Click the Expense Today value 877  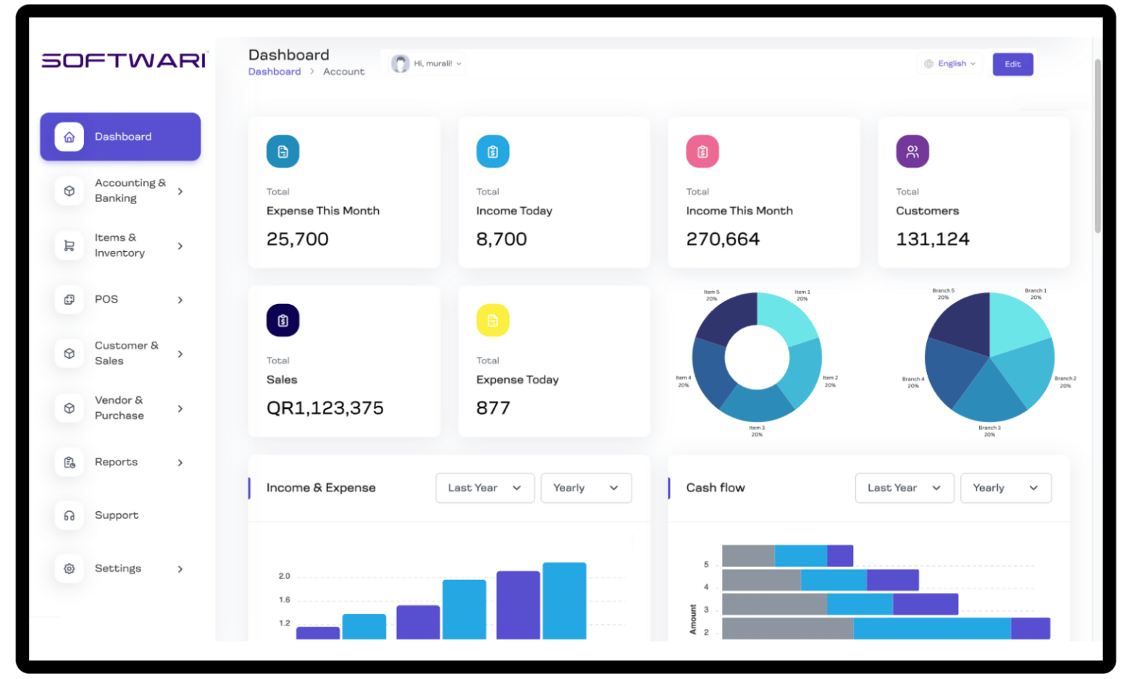tap(493, 408)
